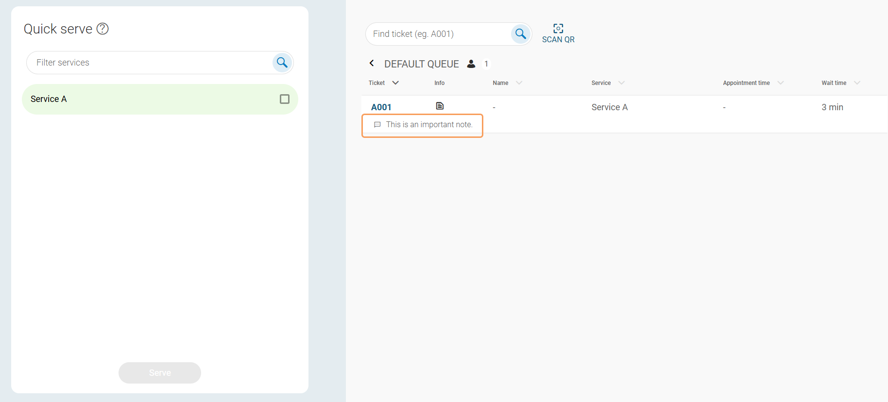Sort using the Ticket column chevron

[395, 83]
